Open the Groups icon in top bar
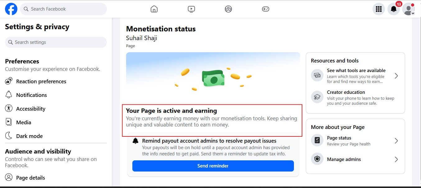Image resolution: width=421 pixels, height=188 pixels. click(x=228, y=9)
